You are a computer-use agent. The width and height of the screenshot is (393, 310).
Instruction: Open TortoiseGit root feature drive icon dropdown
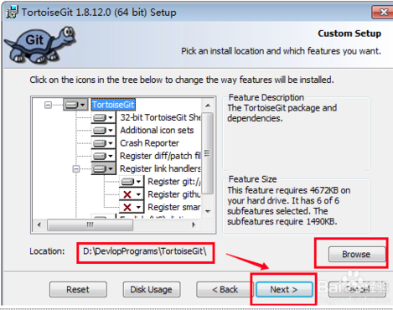[75, 105]
